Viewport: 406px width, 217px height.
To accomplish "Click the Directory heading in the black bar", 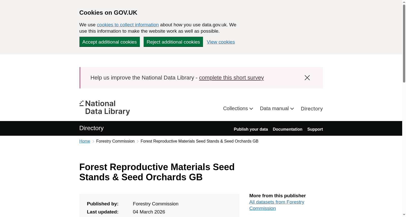I will (91, 128).
